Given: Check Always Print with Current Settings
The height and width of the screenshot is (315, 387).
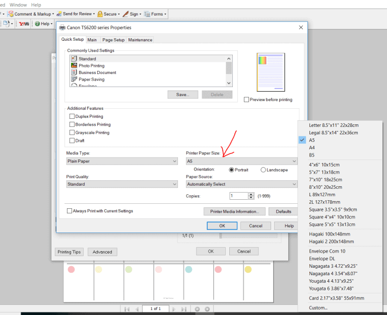Looking at the screenshot, I should [70, 211].
